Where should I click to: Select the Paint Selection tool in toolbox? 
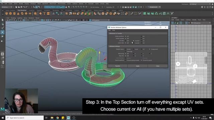click(2, 28)
